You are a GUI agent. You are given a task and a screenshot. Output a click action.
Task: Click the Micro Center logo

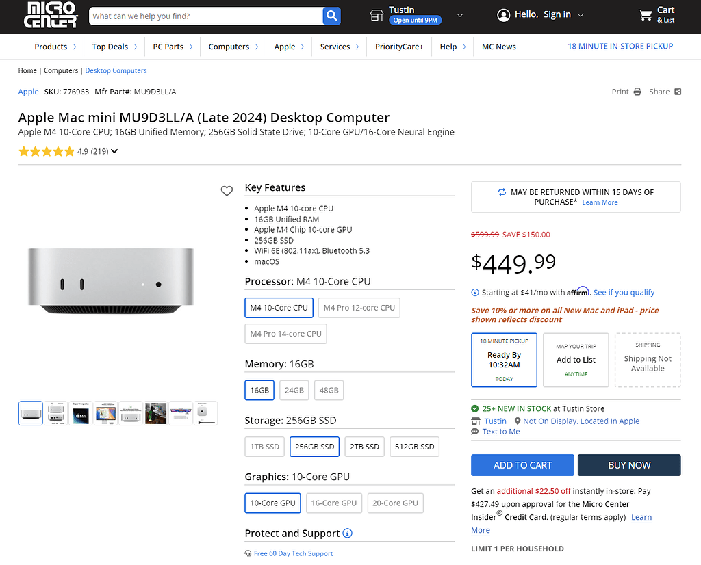(x=51, y=15)
